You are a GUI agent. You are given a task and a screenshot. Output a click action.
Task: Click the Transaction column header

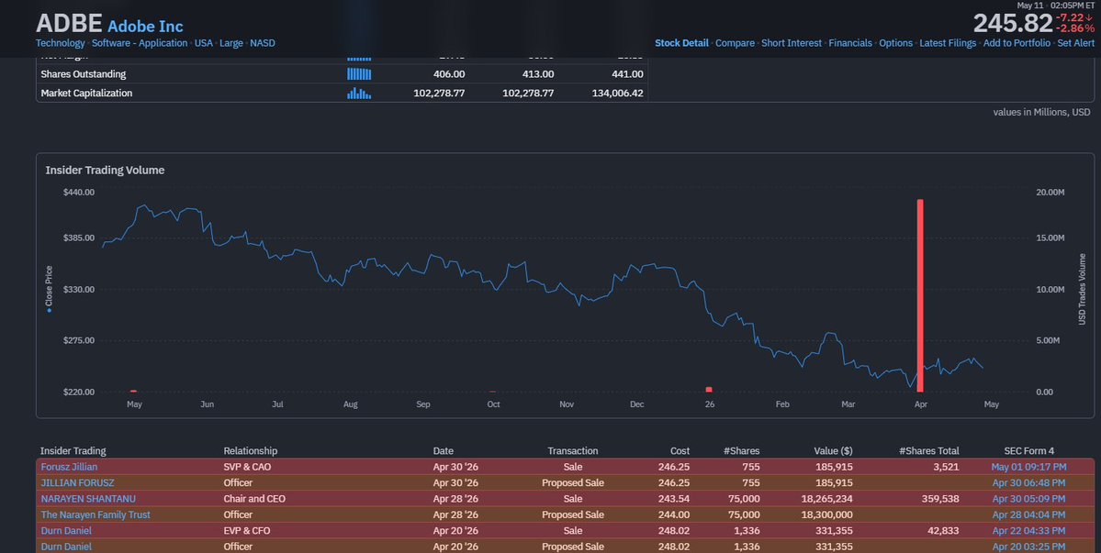pos(573,450)
